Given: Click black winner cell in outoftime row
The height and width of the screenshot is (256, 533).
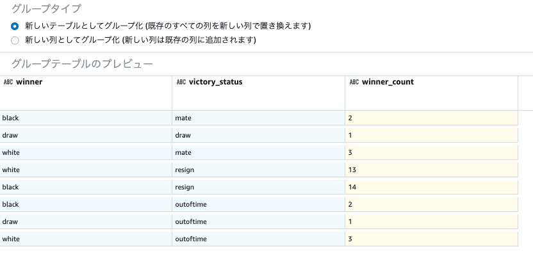Looking at the screenshot, I should point(86,204).
